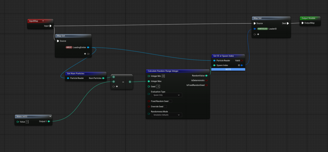Add a pin on the Map Get node
Screen dimensions: 328x152
(x=85, y=54)
